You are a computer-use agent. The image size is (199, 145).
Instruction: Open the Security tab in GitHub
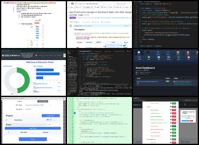pos(117,7)
